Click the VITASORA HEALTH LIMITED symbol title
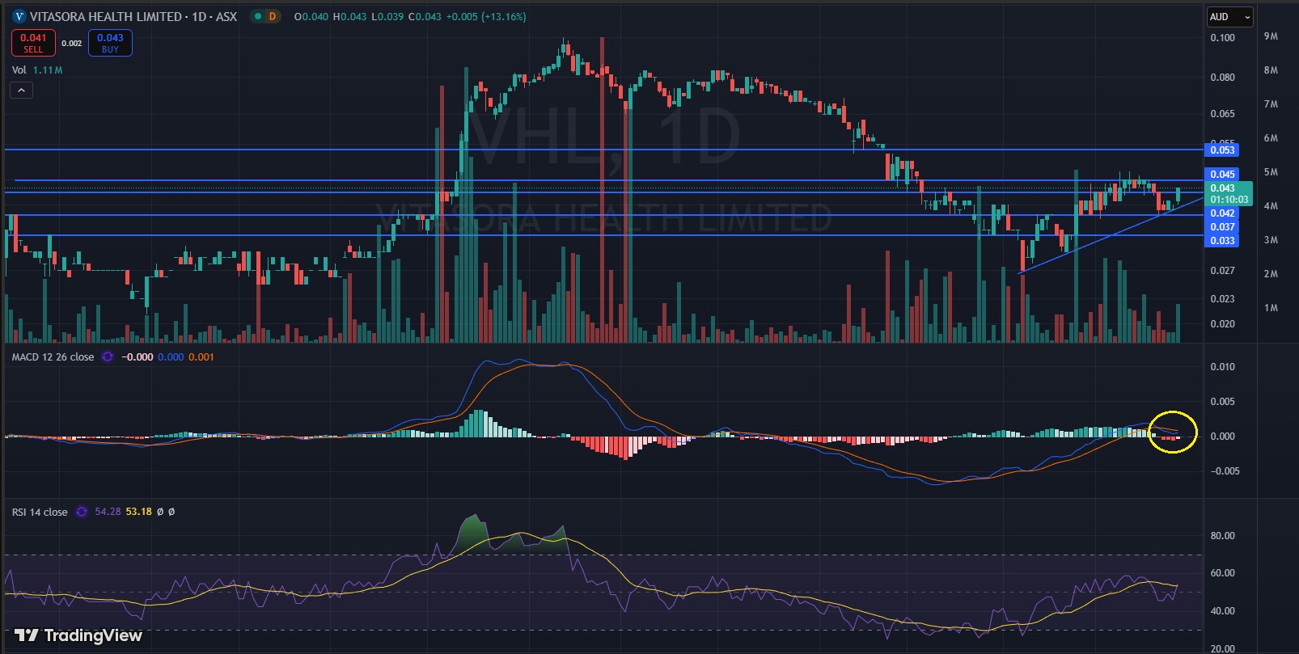The height and width of the screenshot is (654, 1299). [106, 16]
